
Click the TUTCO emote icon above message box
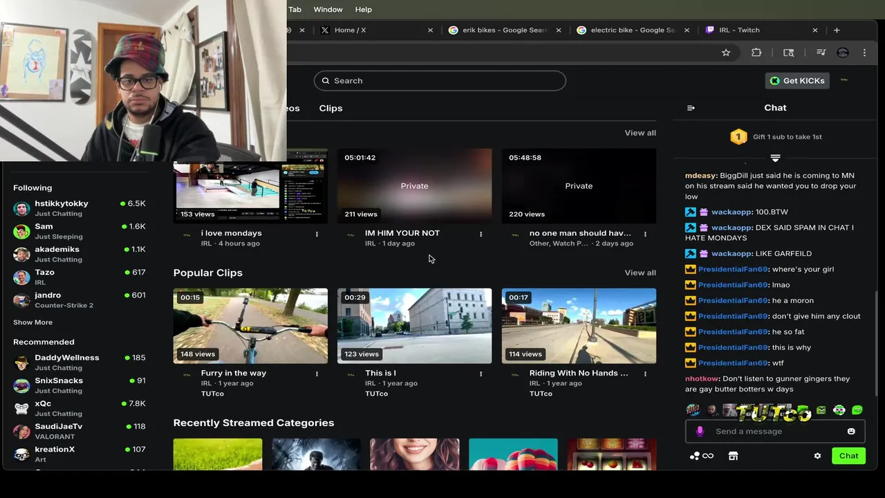coord(693,410)
